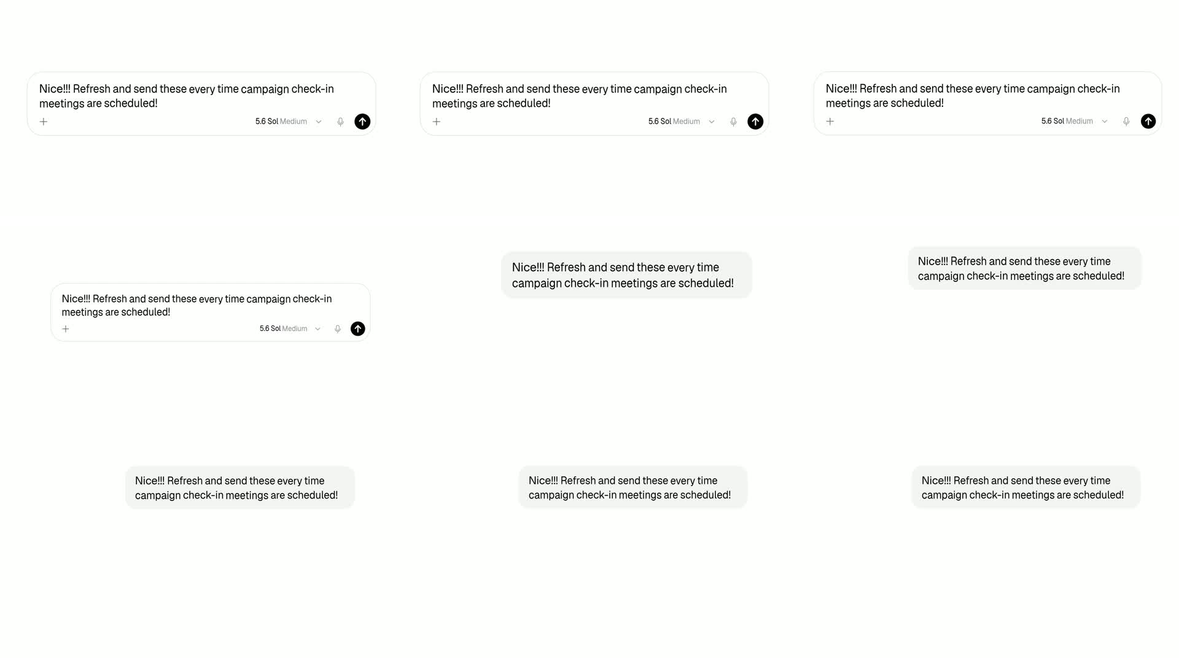Activate the microphone in the top-right composer
This screenshot has width=1179, height=663.
pos(1126,122)
